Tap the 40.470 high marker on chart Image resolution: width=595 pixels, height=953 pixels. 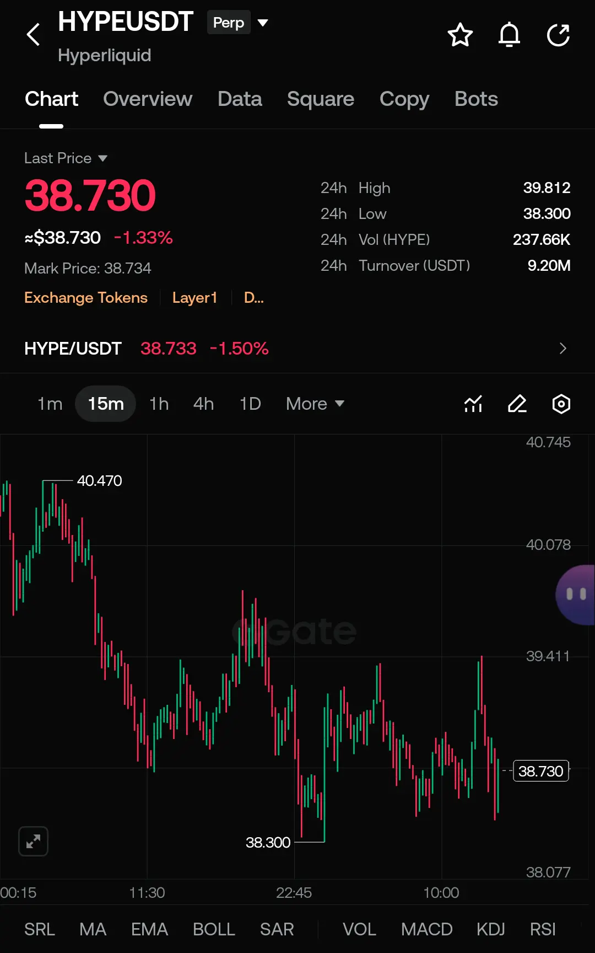(x=100, y=481)
